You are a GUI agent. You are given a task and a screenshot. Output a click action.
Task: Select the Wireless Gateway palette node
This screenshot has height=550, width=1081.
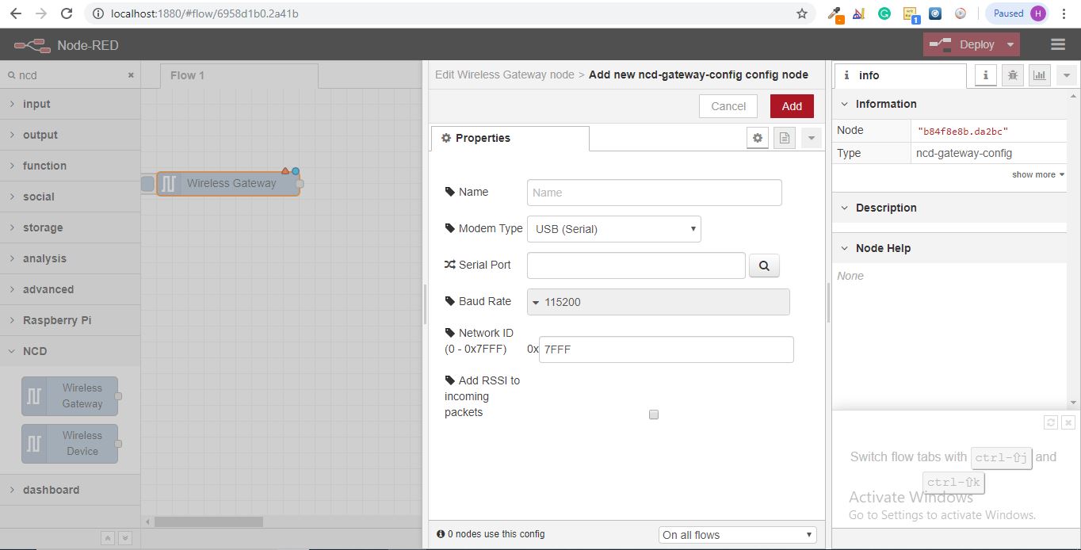coord(70,396)
